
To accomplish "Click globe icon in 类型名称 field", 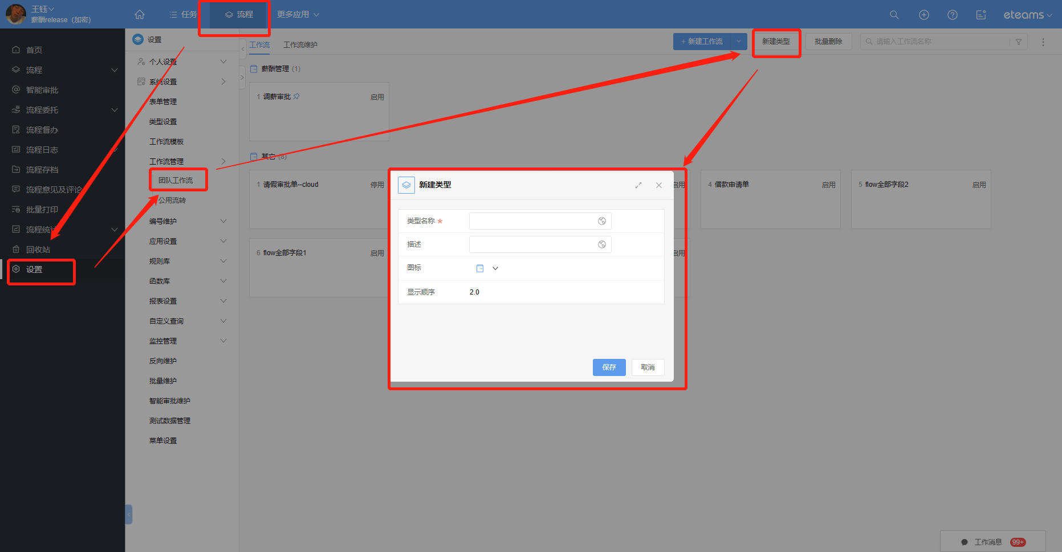I will tap(602, 221).
